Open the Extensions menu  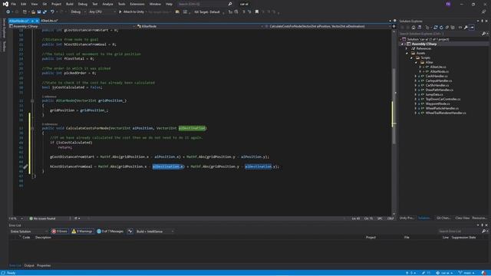coord(137,4)
